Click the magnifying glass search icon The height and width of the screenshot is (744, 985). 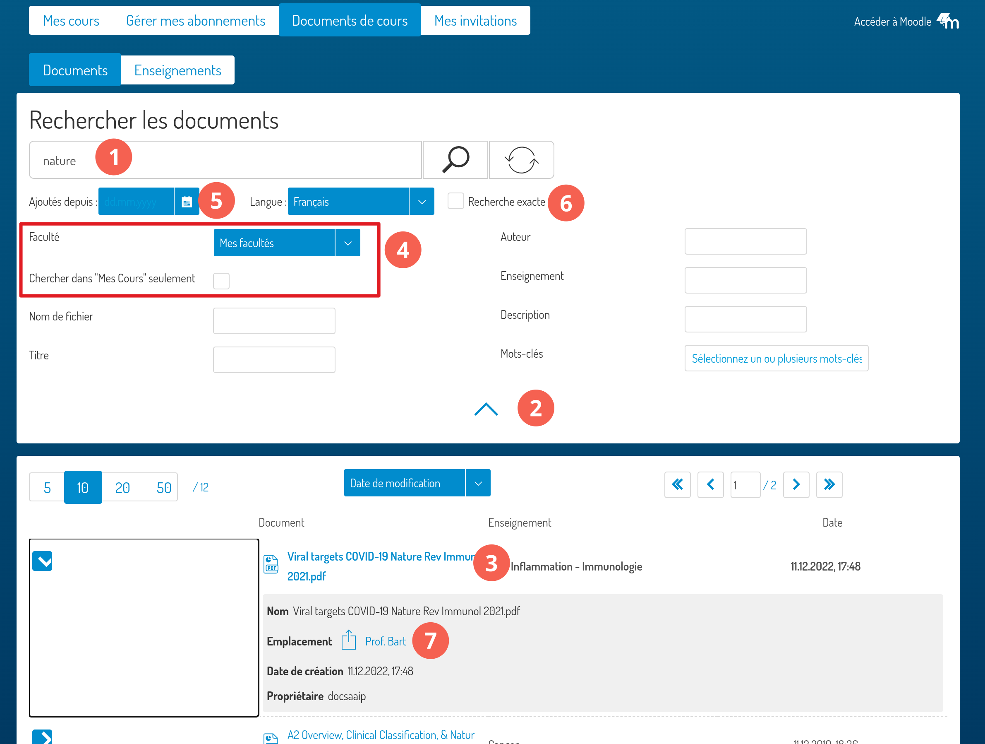click(455, 159)
